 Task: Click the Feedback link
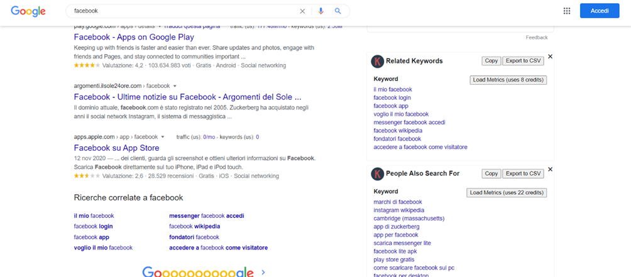coord(537,38)
